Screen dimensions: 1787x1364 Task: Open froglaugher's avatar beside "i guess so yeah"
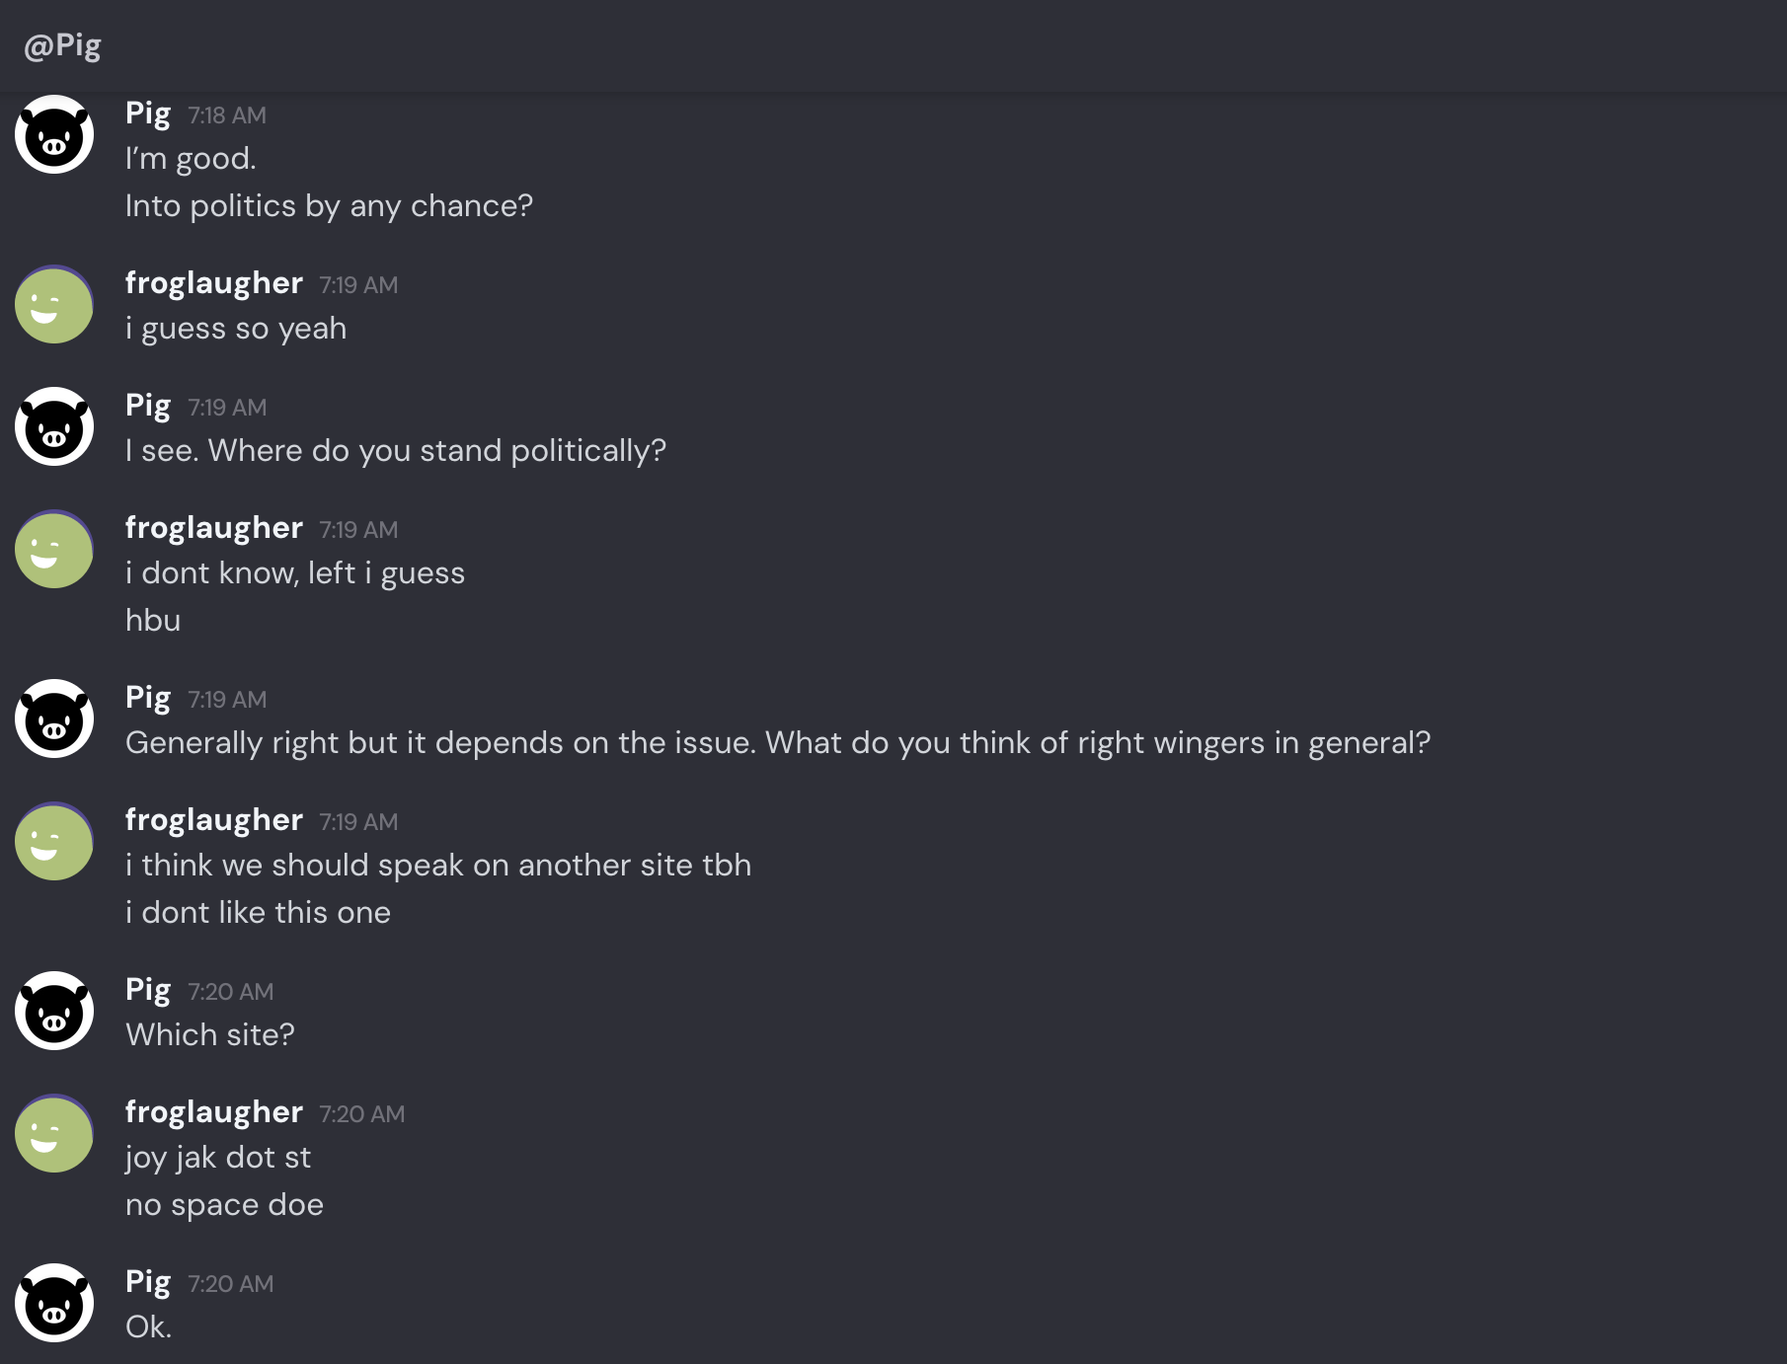[54, 305]
